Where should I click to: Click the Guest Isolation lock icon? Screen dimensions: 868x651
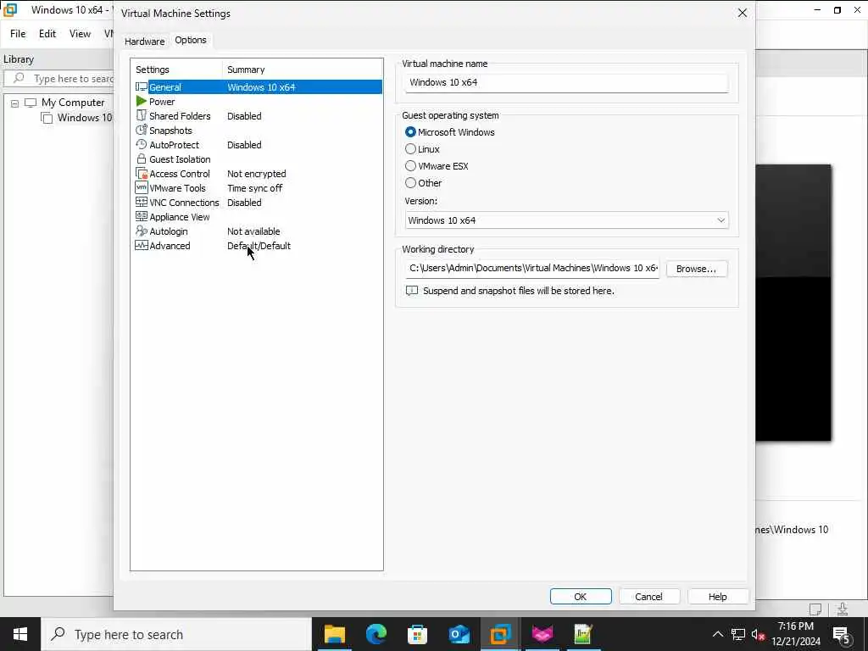142,159
